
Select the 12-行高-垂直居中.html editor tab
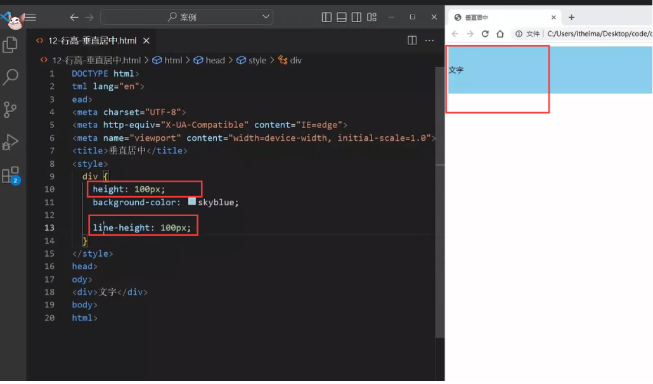92,41
